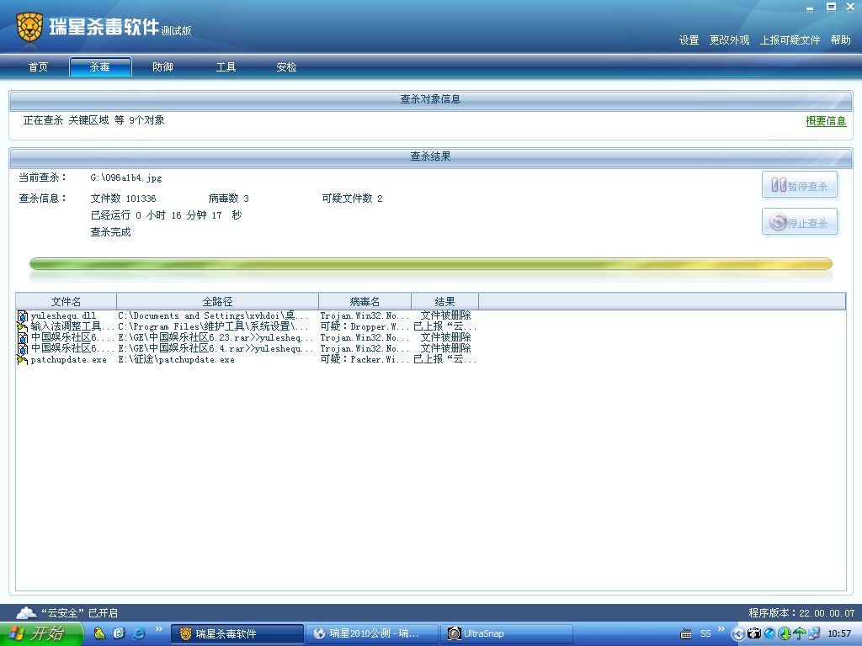Click the Rising lion shield logo

tap(29, 28)
